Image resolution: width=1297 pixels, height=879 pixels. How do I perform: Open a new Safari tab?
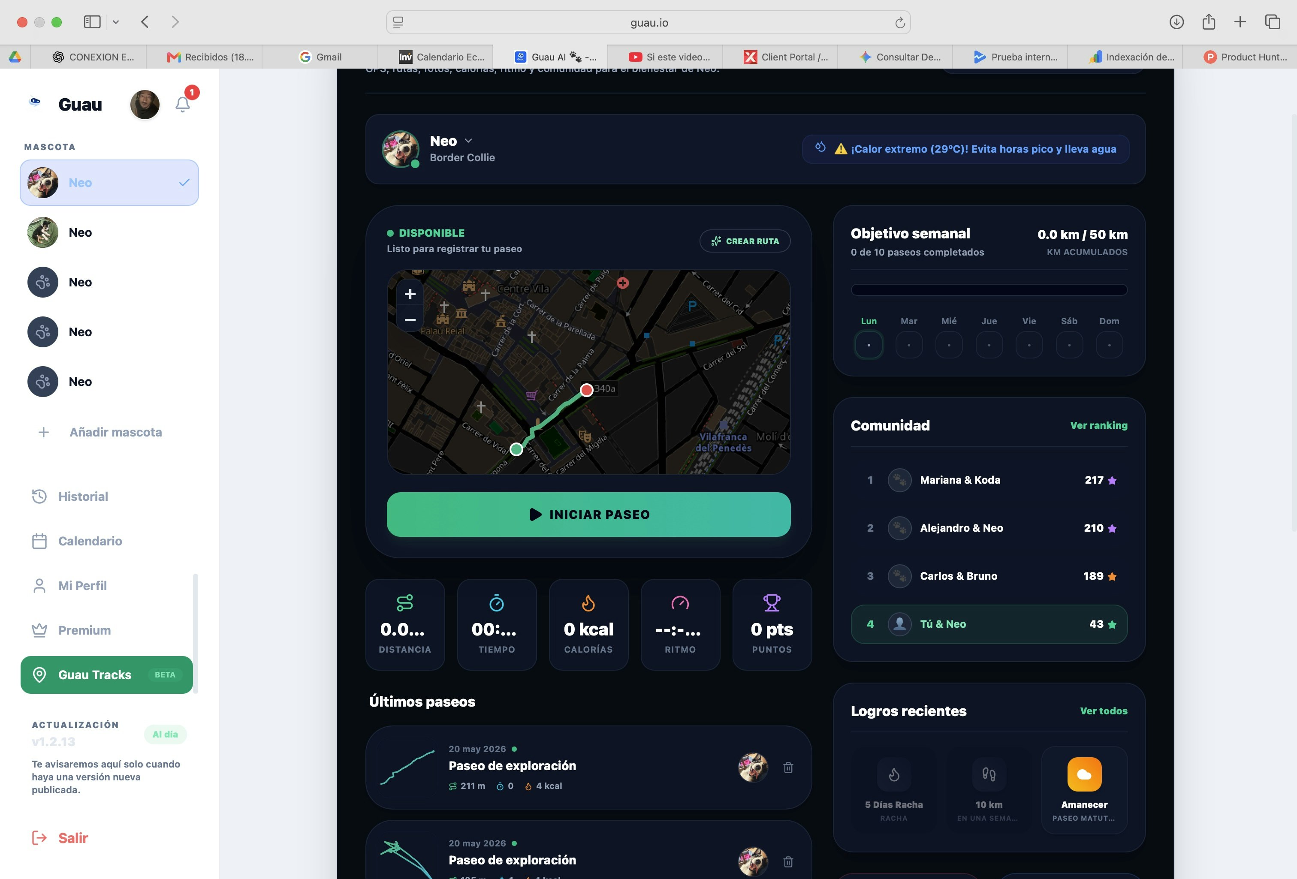click(x=1240, y=22)
